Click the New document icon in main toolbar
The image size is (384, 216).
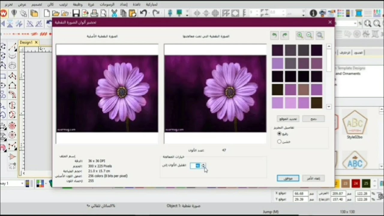46,13
